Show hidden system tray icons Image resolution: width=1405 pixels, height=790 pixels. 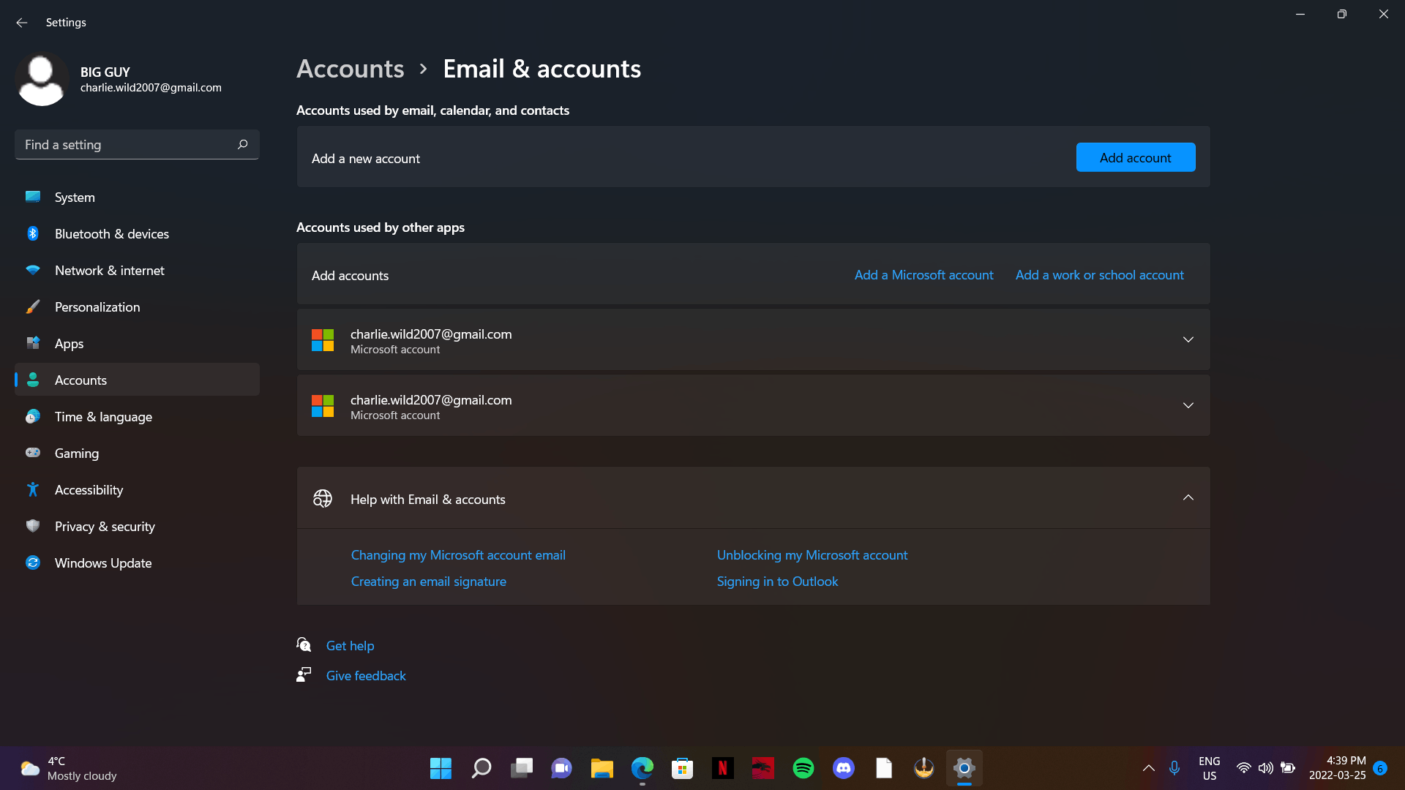(1148, 768)
